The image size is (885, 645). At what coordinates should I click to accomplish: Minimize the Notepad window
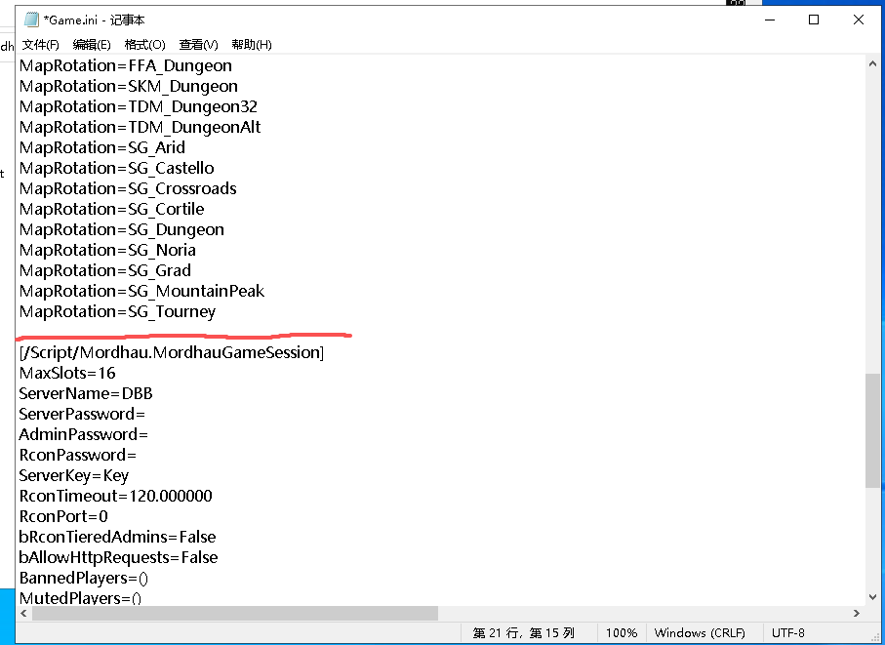click(x=768, y=20)
